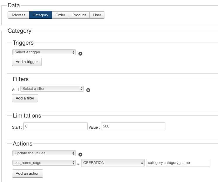Open the Order data tab

click(60, 15)
